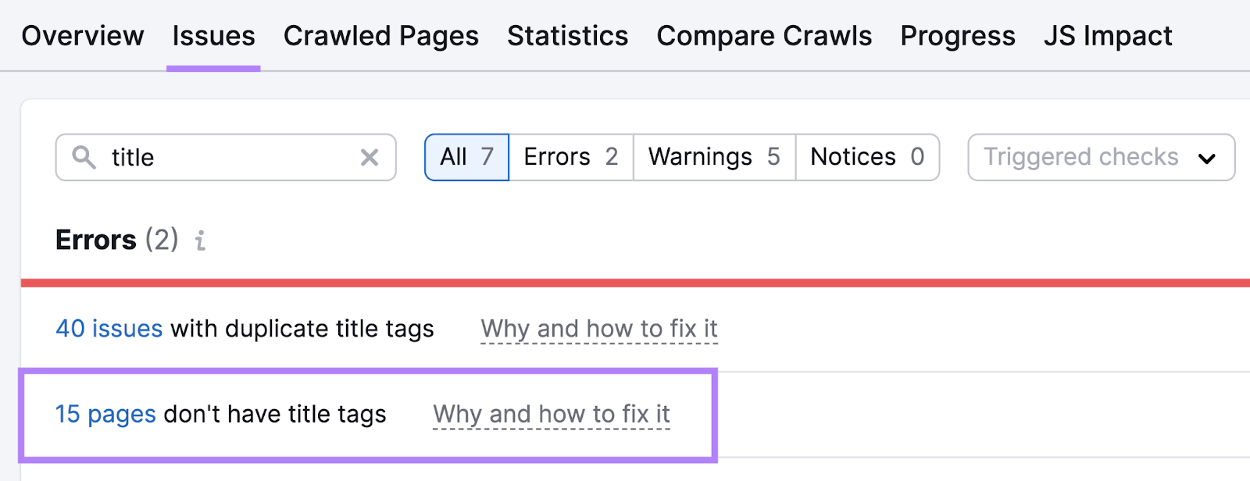Screen dimensions: 1250x481
Task: Switch to the Overview tab
Action: tap(83, 35)
